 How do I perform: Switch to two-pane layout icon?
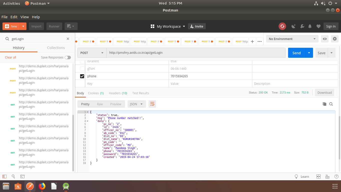(318, 176)
